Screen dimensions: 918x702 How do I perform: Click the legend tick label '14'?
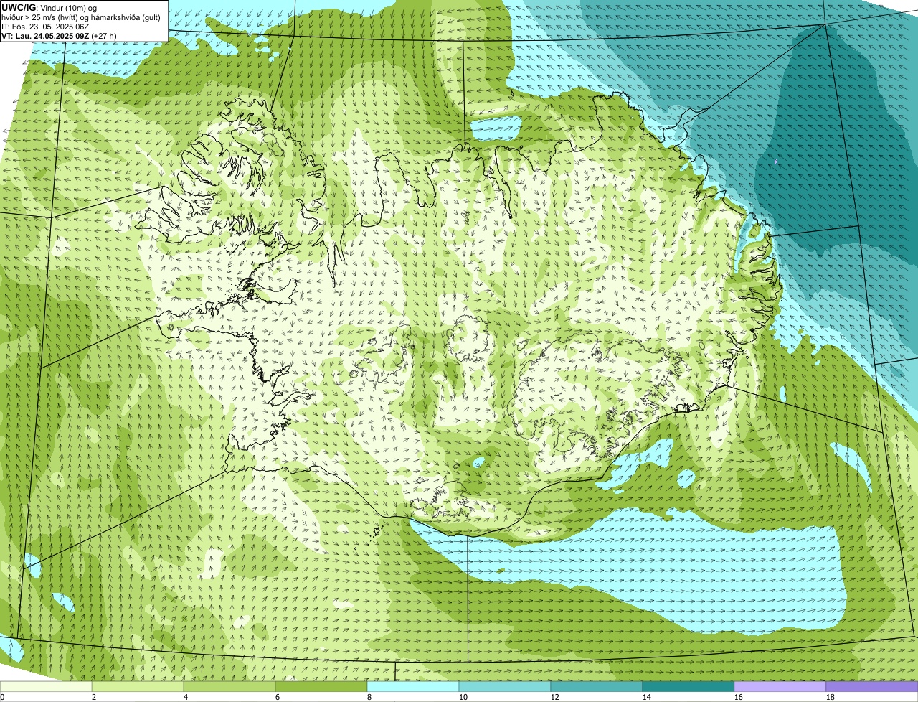(x=647, y=697)
